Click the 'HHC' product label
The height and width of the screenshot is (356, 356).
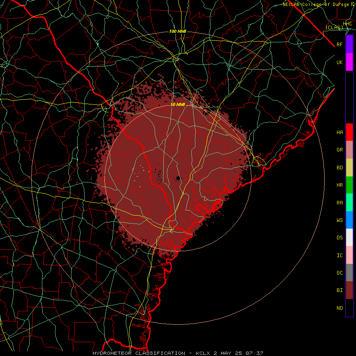pyautogui.click(x=348, y=24)
